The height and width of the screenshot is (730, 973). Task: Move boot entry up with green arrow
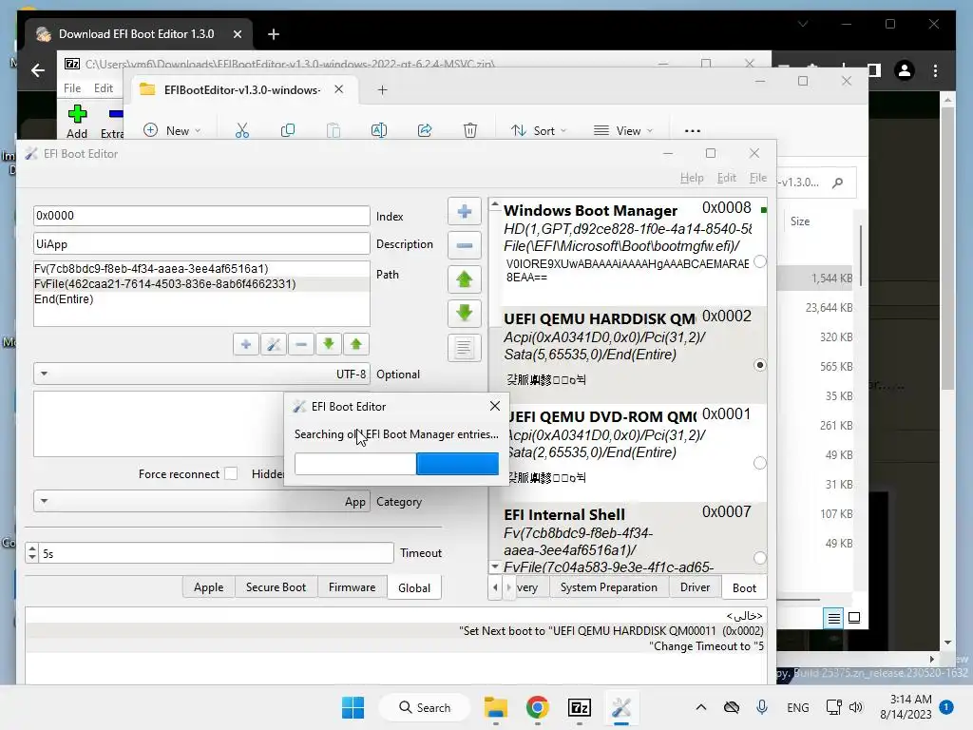click(464, 279)
